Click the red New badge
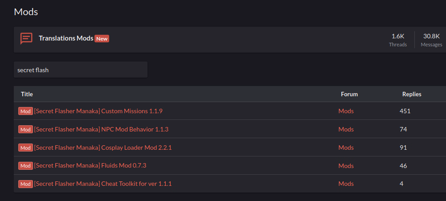The width and height of the screenshot is (446, 201). [102, 39]
